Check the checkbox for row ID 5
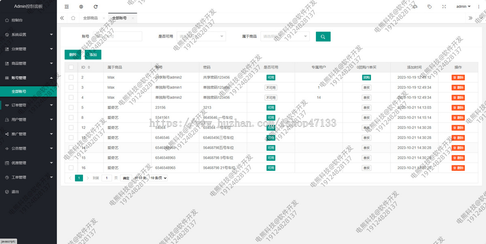486x244 pixels. click(x=71, y=107)
